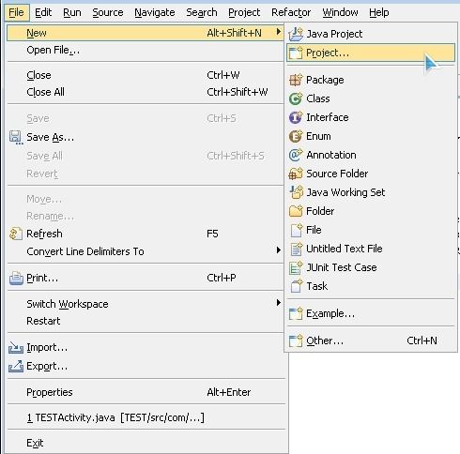This screenshot has height=454, width=460.
Task: Click the Source Folder icon
Action: coord(296,174)
